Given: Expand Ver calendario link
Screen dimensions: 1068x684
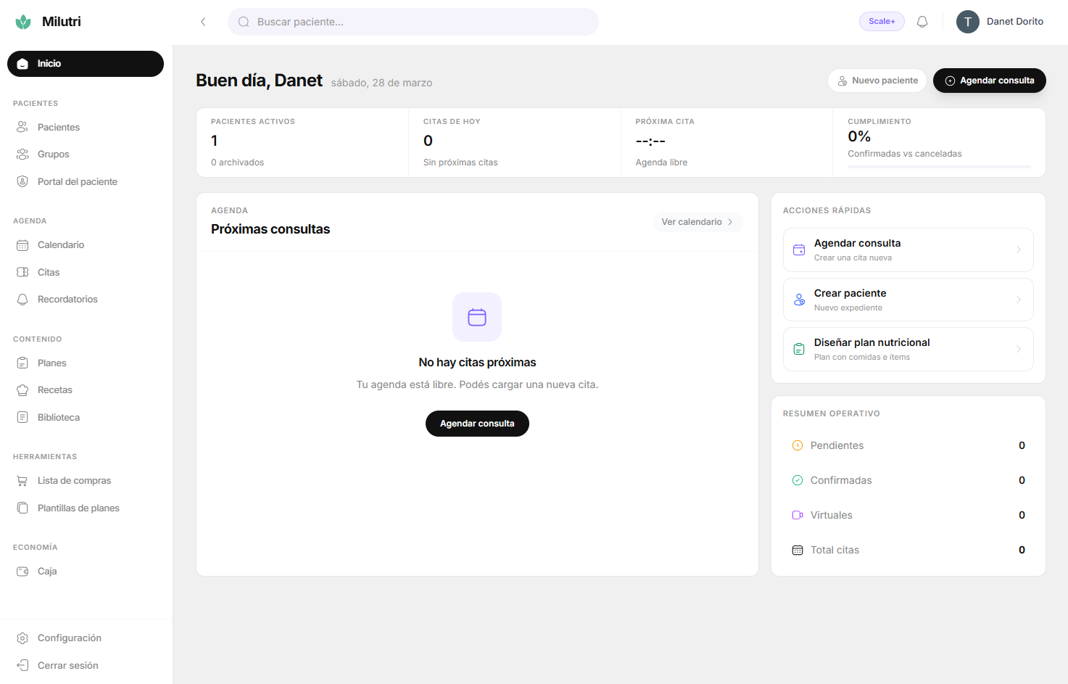Looking at the screenshot, I should [697, 222].
